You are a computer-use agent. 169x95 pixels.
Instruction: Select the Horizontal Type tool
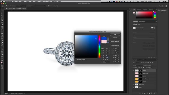tap(2, 47)
